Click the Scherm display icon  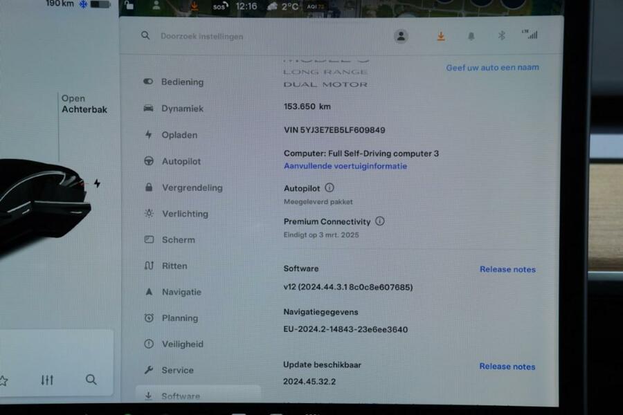pyautogui.click(x=149, y=239)
